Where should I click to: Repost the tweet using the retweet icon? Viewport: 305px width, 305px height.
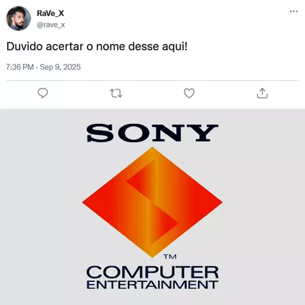point(116,93)
